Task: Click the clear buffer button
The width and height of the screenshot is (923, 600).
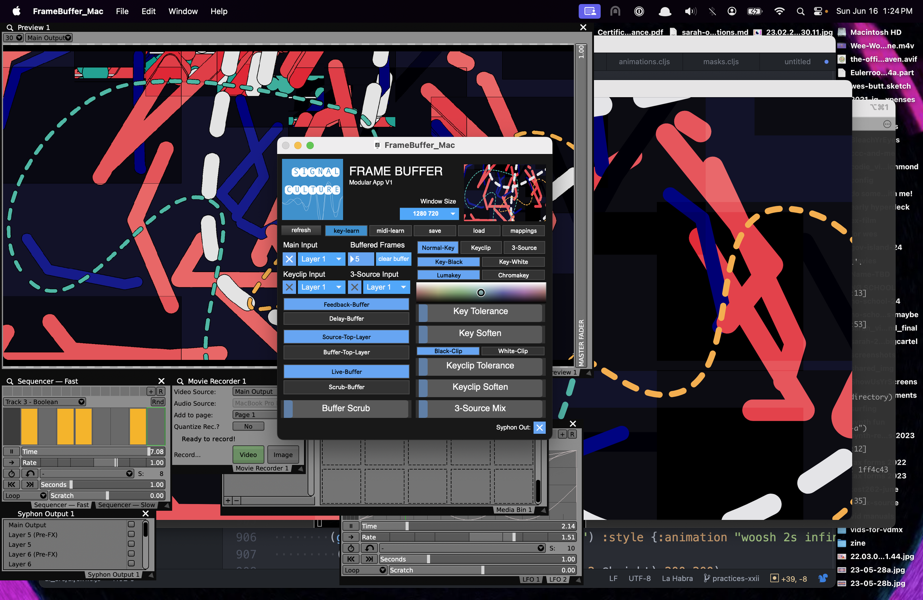Action: pyautogui.click(x=393, y=259)
